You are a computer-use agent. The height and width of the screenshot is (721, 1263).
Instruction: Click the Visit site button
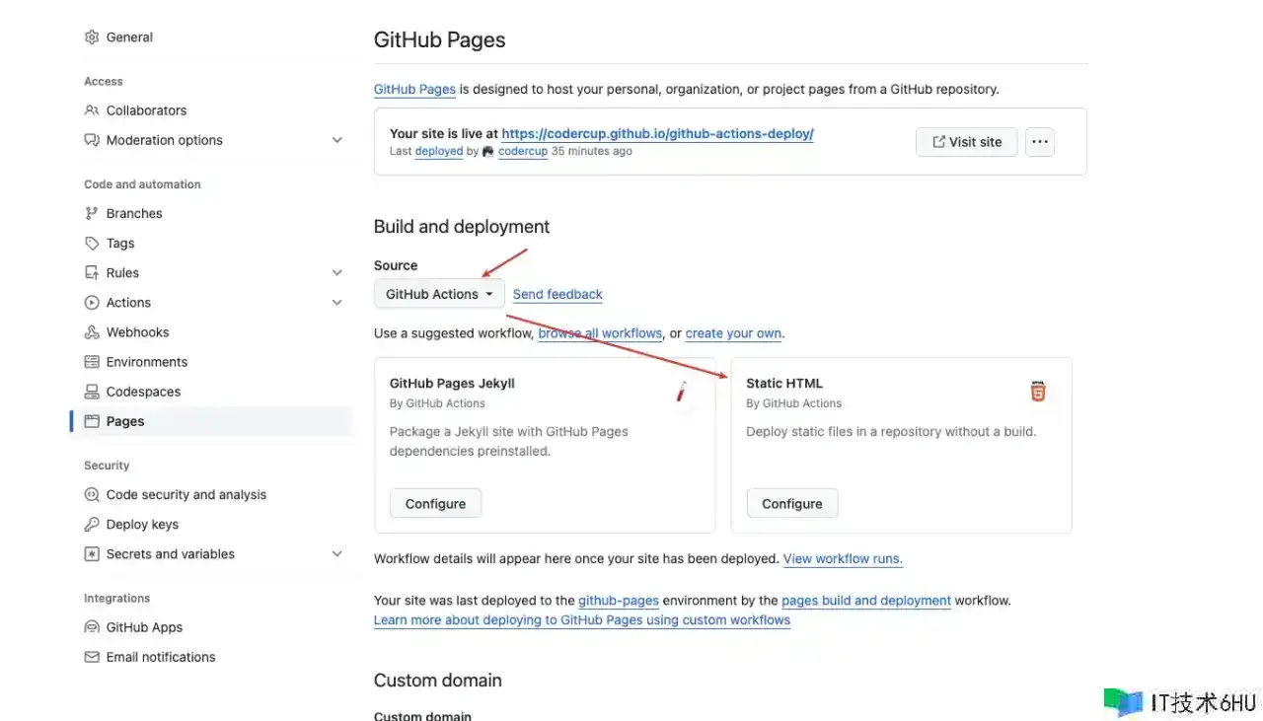pyautogui.click(x=966, y=142)
